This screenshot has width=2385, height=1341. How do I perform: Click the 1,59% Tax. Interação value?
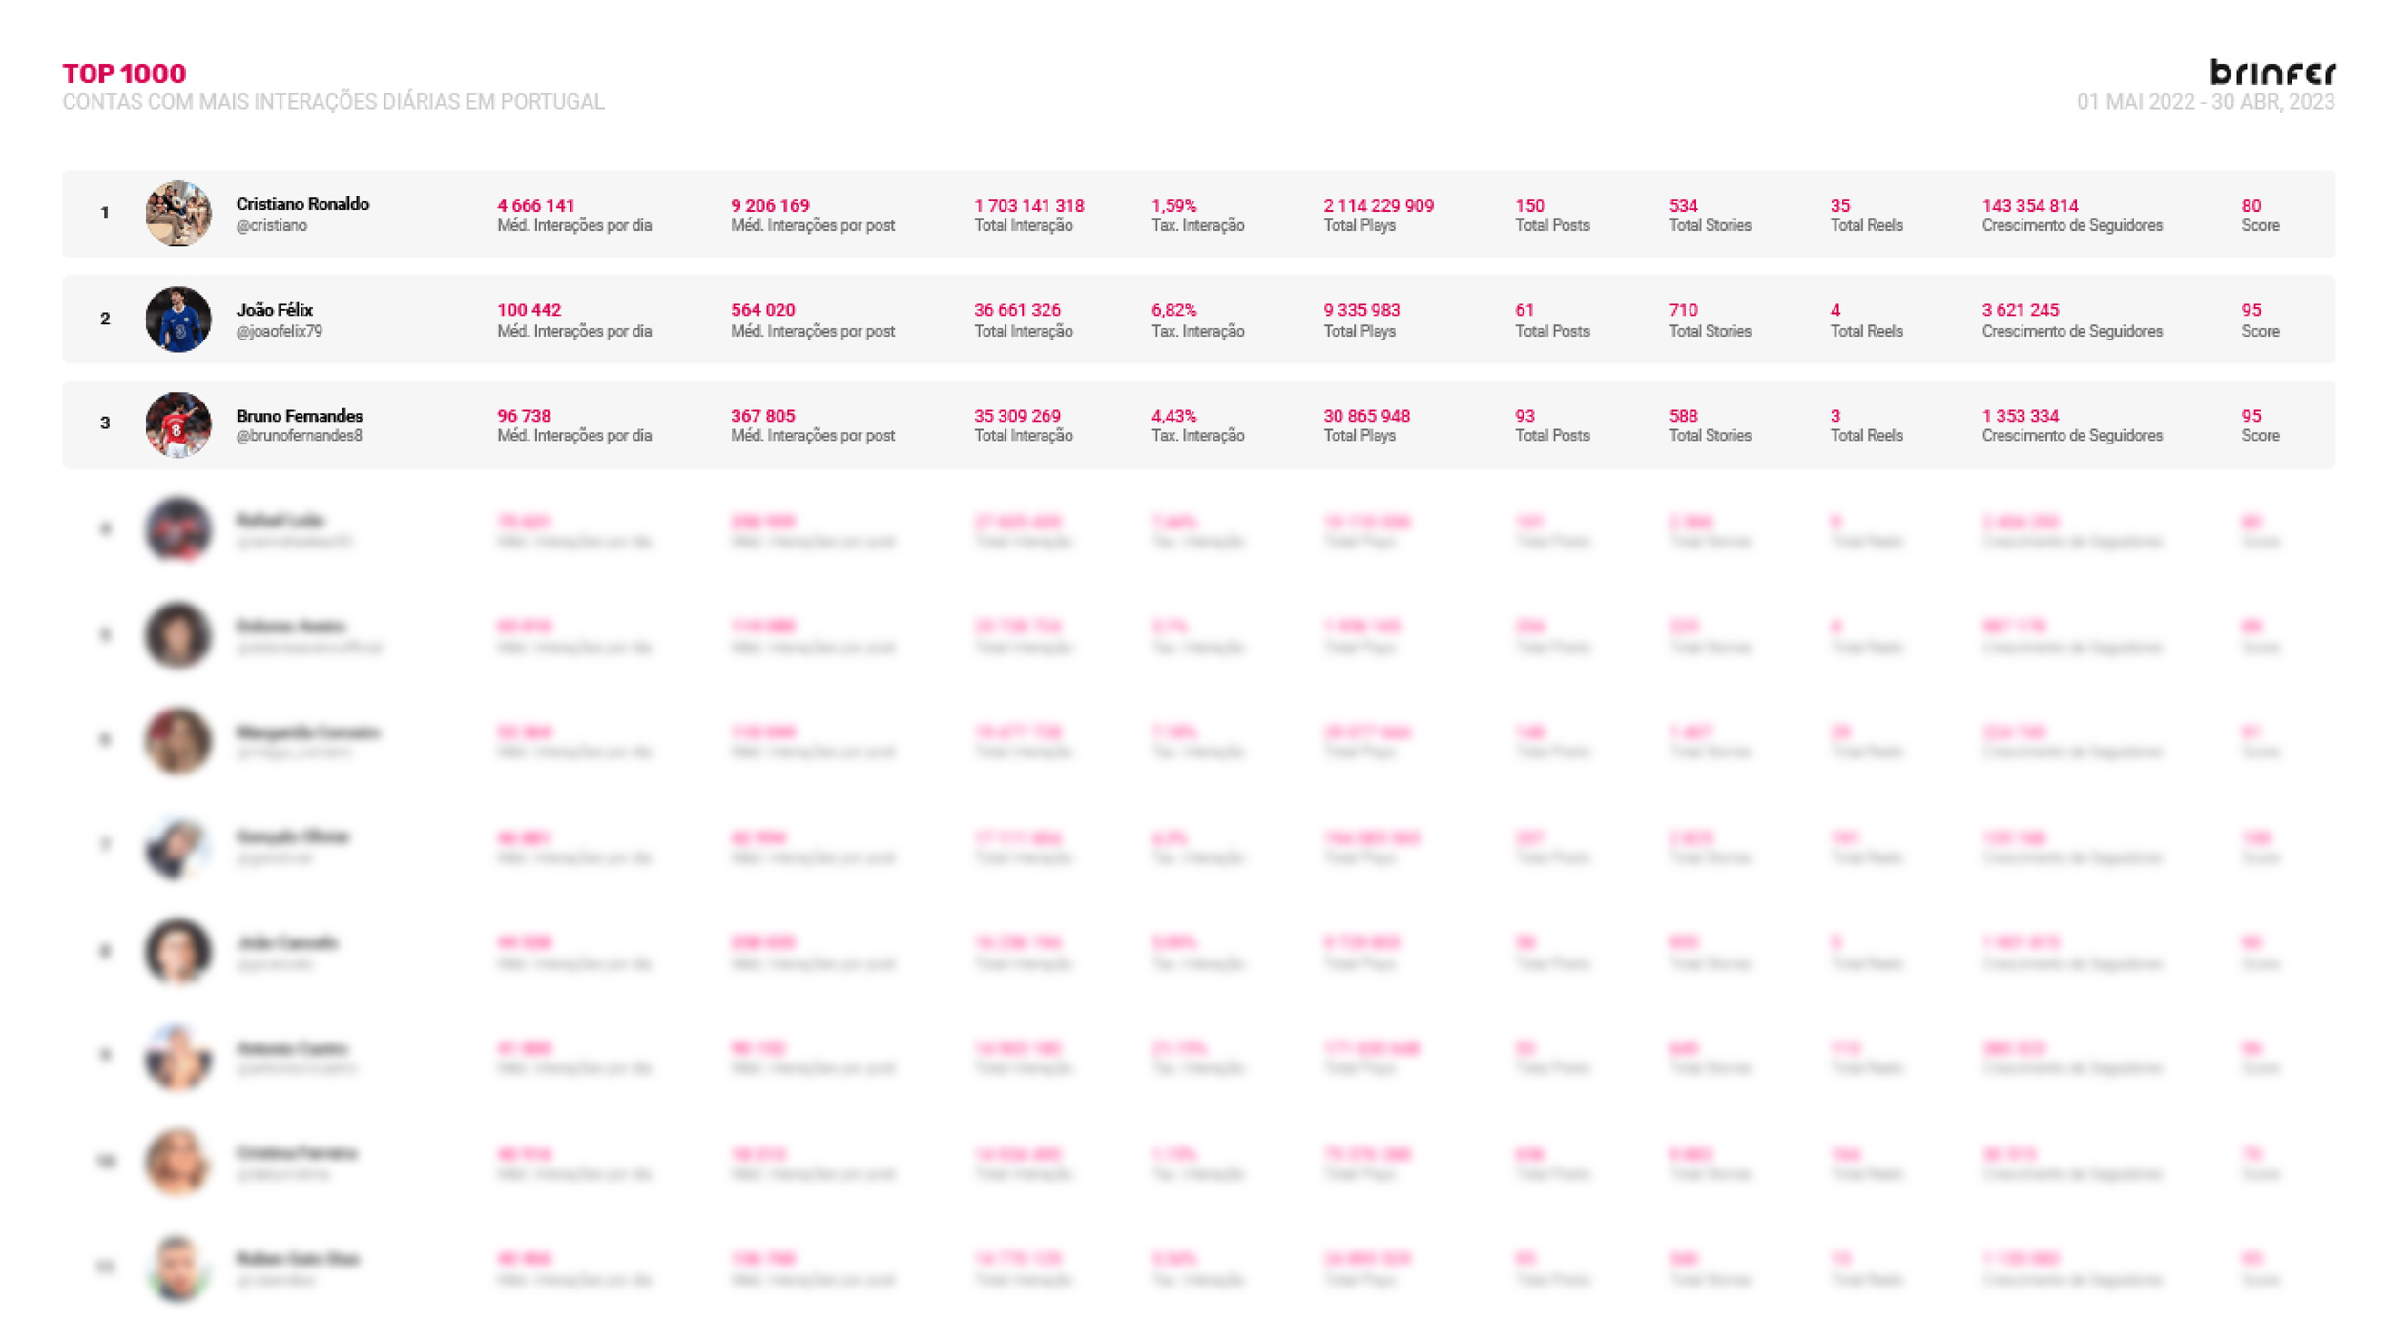(x=1172, y=204)
